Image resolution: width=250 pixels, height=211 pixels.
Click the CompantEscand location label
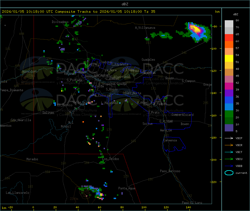pos(183,115)
